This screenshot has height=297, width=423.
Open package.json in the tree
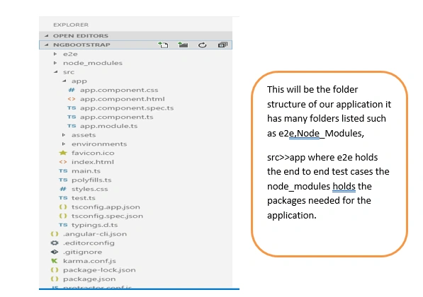tap(89, 279)
